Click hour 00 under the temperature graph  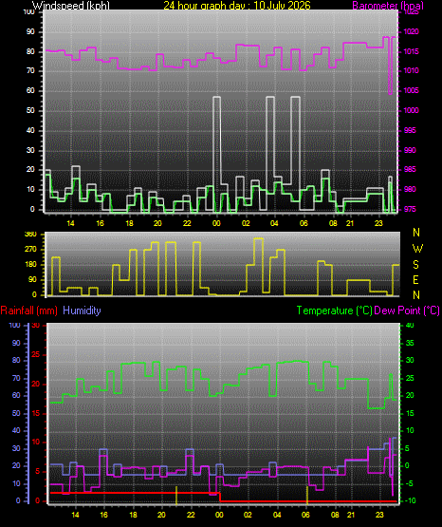[219, 515]
